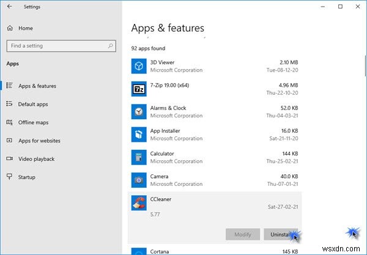Click the Startup sidebar icon

point(9,177)
